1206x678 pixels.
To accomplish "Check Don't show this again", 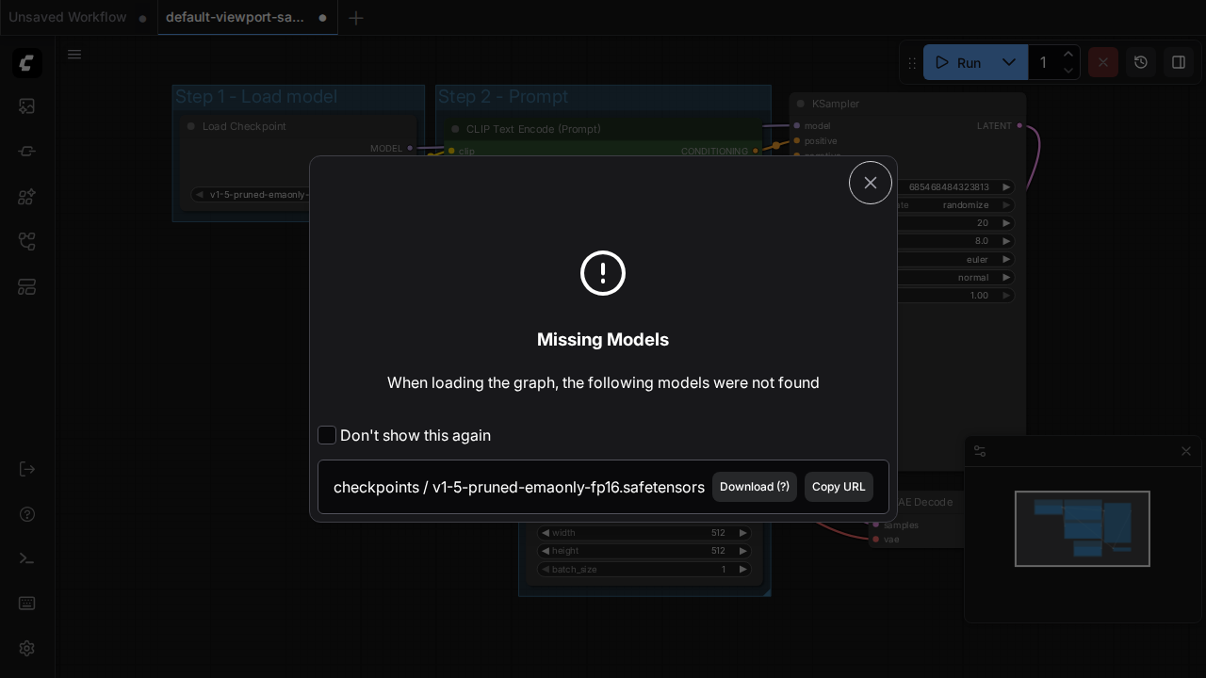I will (327, 435).
